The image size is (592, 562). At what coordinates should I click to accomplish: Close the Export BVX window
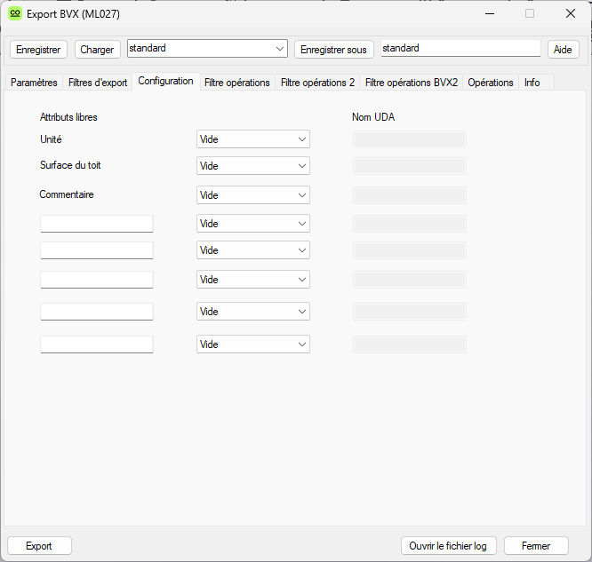[x=571, y=14]
